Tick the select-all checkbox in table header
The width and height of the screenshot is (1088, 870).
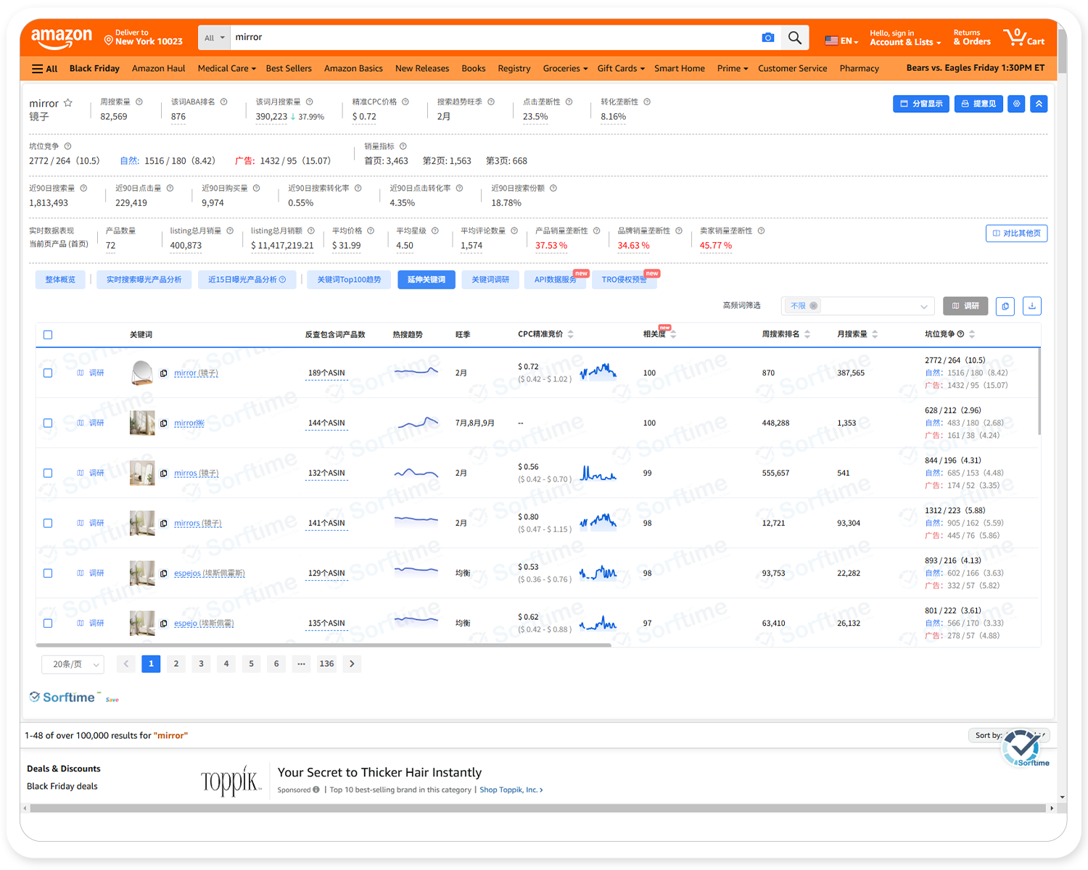point(48,335)
